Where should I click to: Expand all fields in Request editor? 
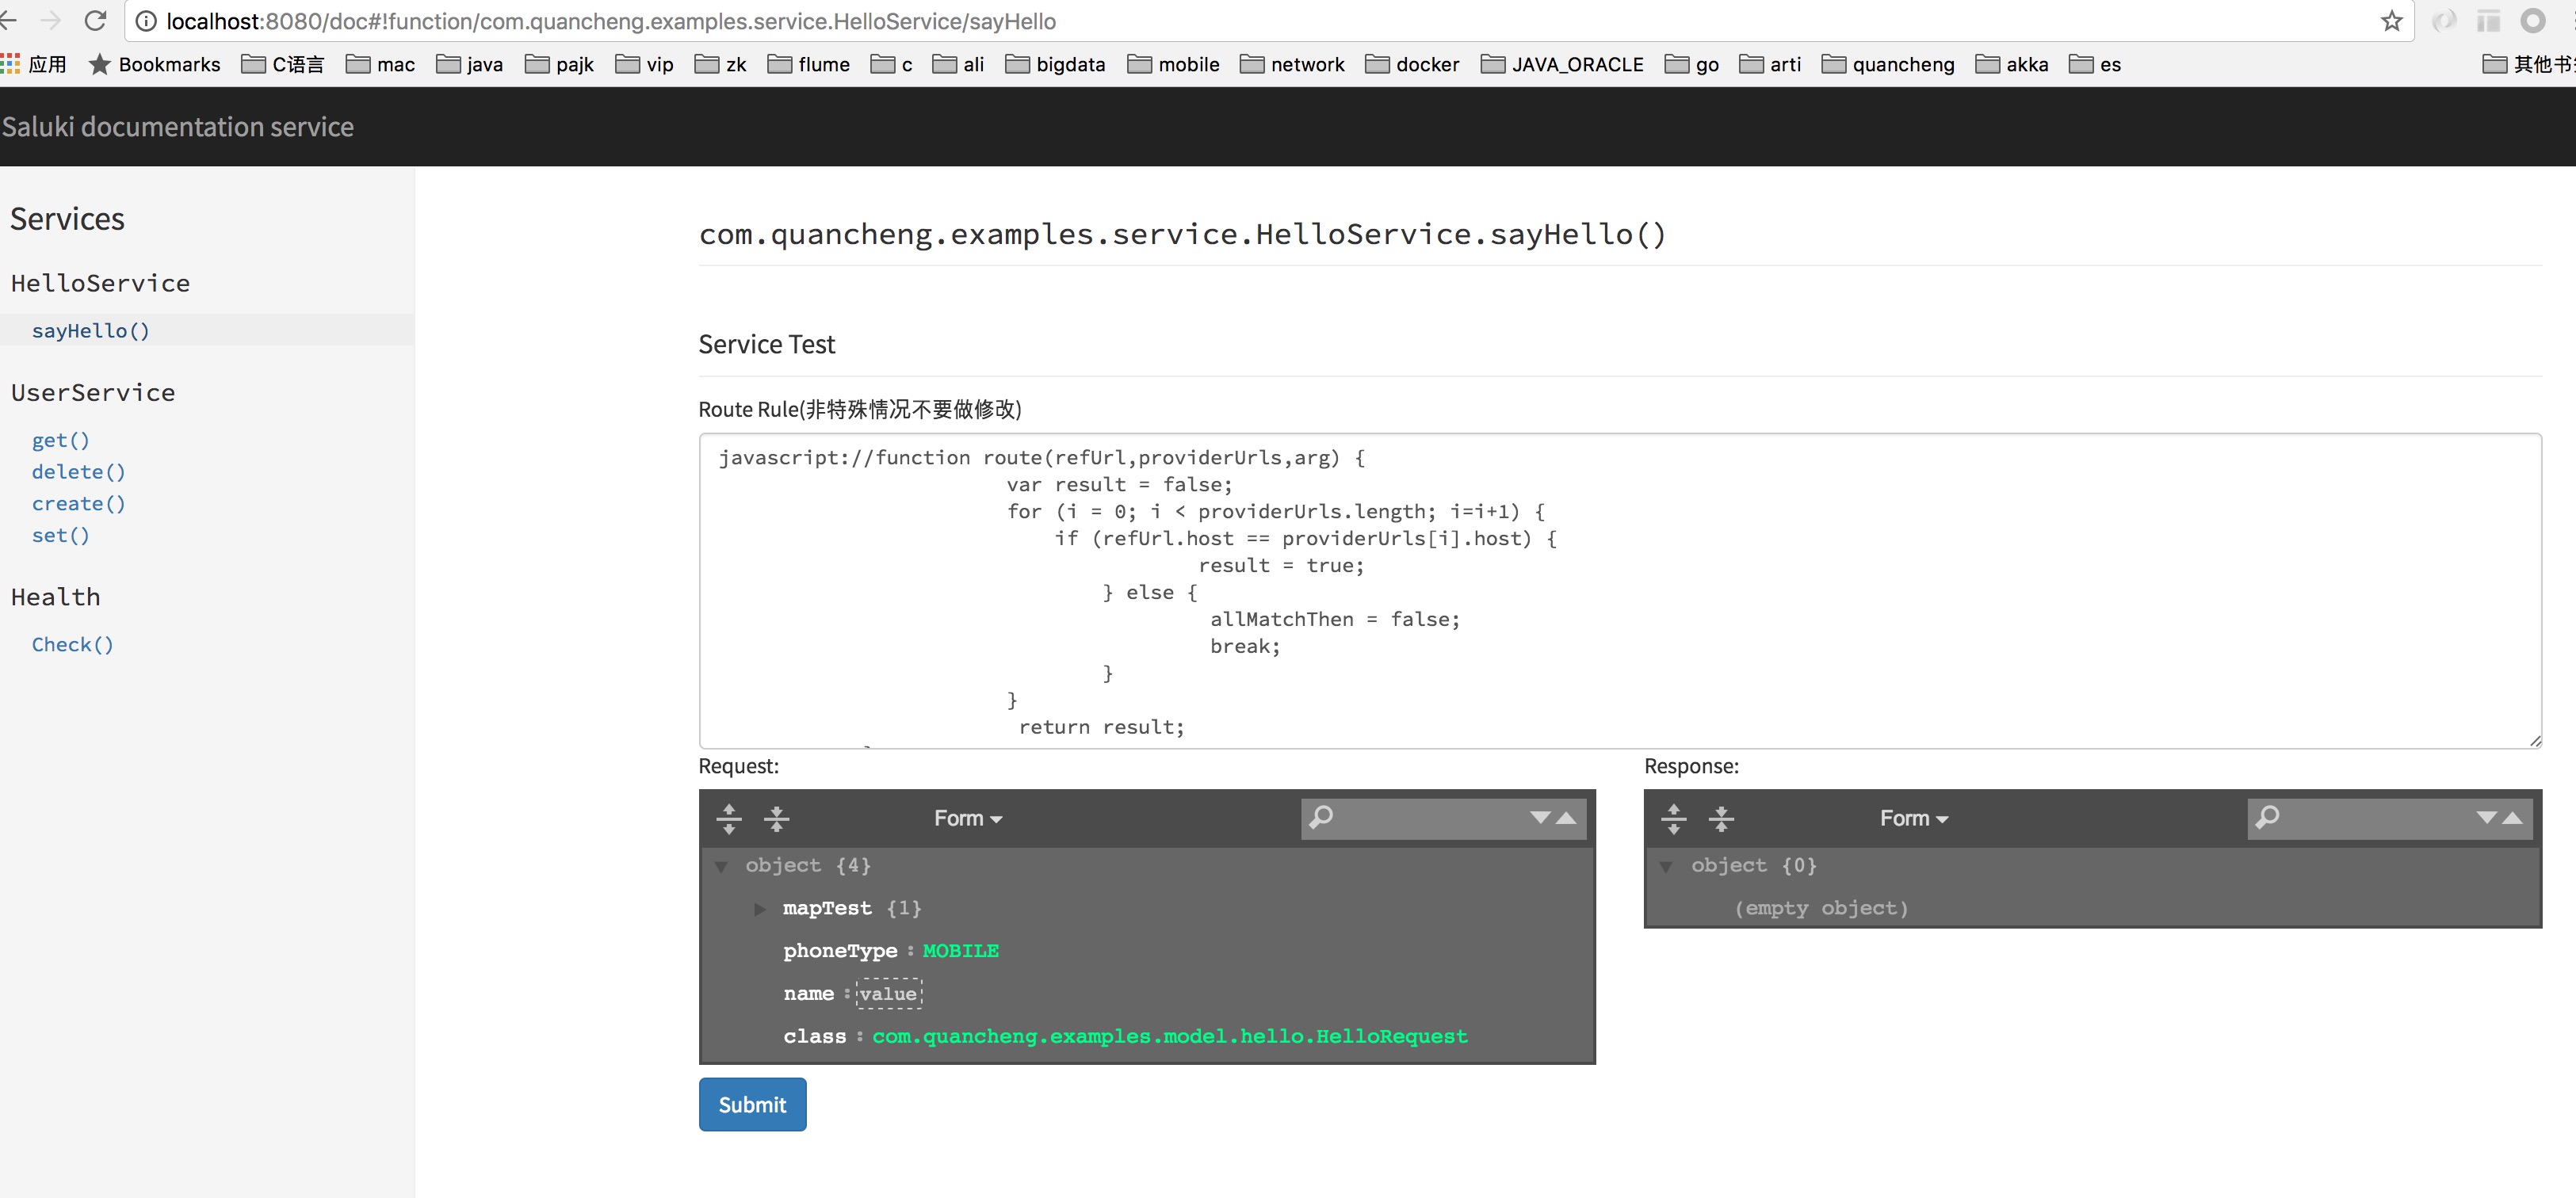(729, 818)
